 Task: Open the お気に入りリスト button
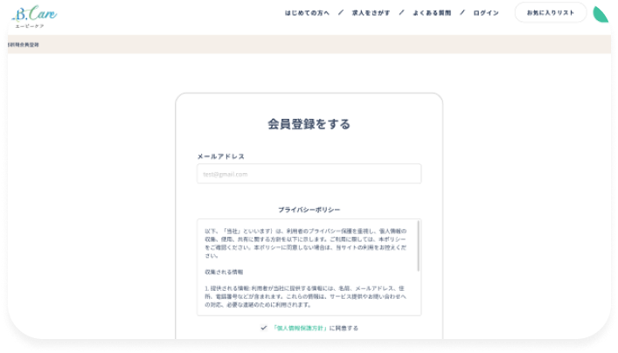click(551, 12)
